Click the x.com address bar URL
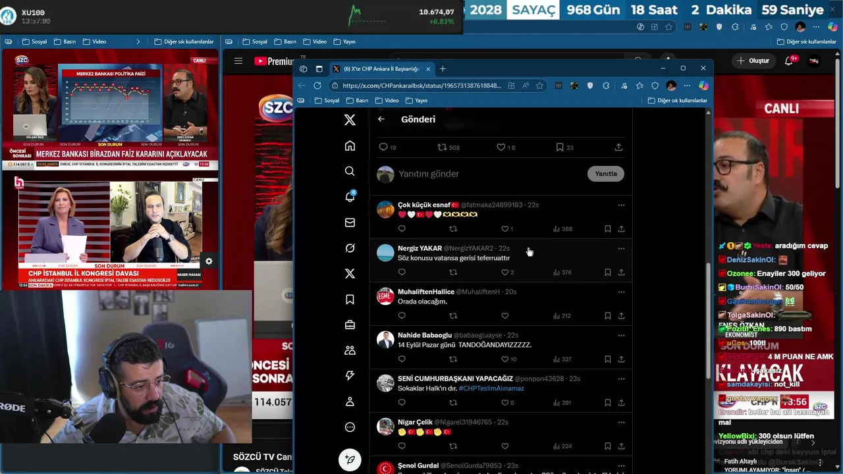This screenshot has height=474, width=843. tap(421, 86)
